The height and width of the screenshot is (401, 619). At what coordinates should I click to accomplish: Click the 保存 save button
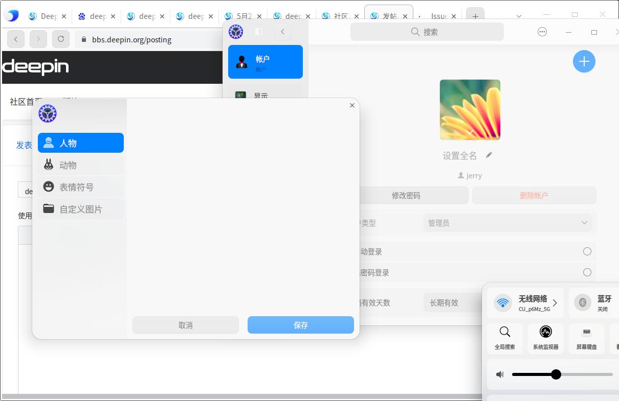[300, 325]
